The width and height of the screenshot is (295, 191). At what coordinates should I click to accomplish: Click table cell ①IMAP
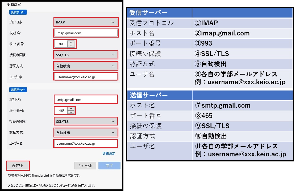click(242, 23)
